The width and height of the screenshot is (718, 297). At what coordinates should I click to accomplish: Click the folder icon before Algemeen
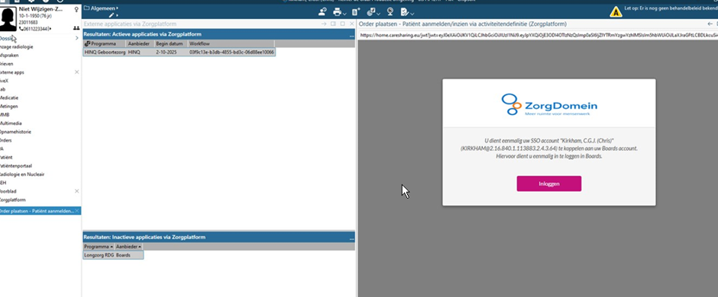pyautogui.click(x=86, y=8)
